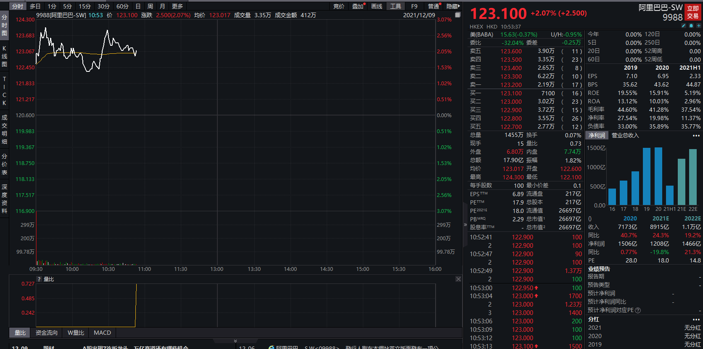Click the info icon after 预计净利润对应PE
Image resolution: width=703 pixels, height=349 pixels.
point(638,310)
